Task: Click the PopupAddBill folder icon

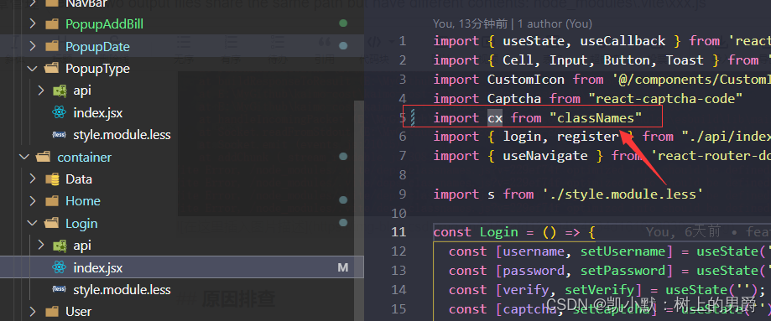Action: (x=52, y=24)
